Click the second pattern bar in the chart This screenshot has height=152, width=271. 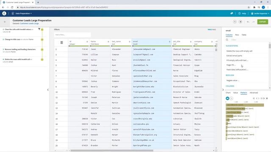(x=235, y=109)
